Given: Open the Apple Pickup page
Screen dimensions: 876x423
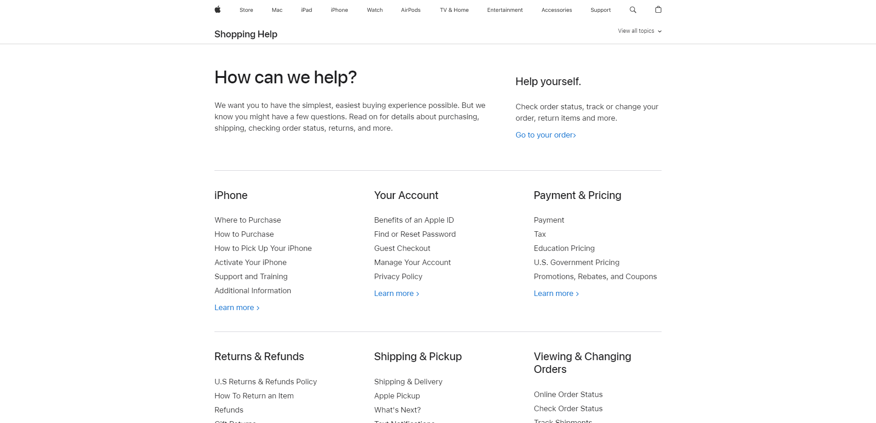Looking at the screenshot, I should click(x=396, y=396).
